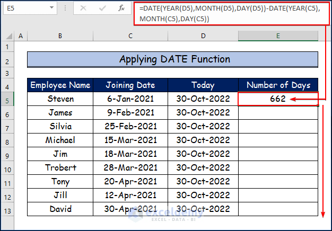
Task: Click the 28-Mar-2021 joining date cell
Action: click(130, 167)
